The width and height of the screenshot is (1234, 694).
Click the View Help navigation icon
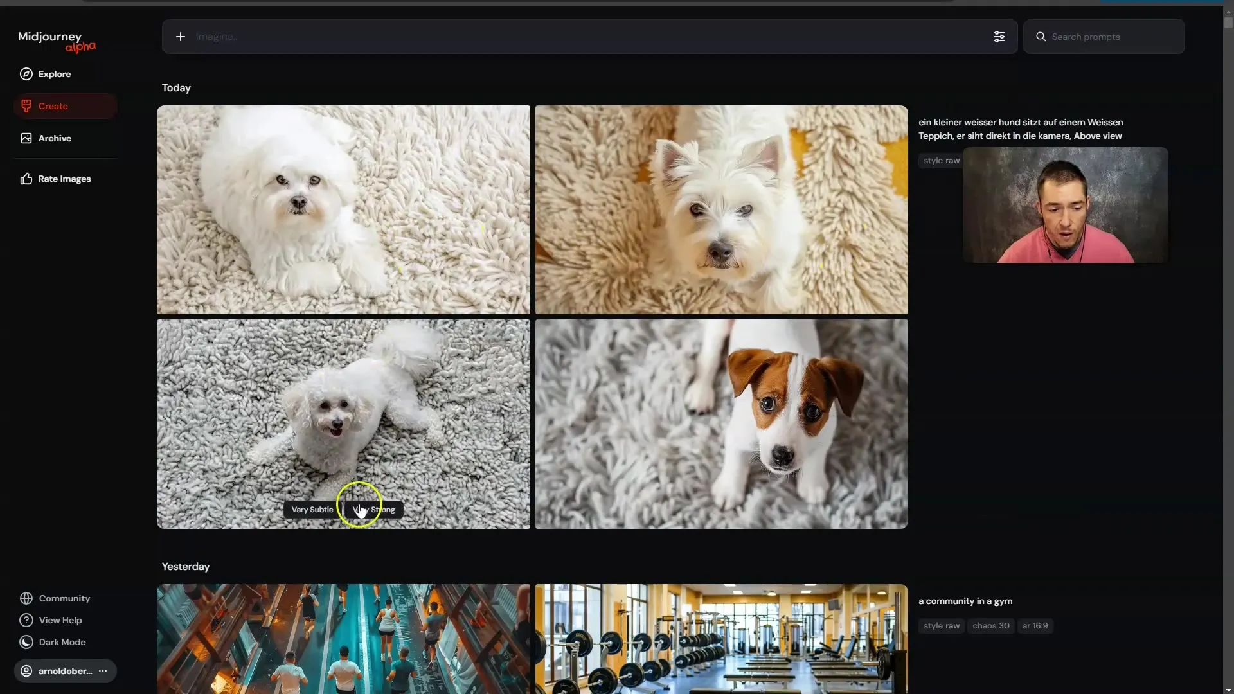coord(26,620)
